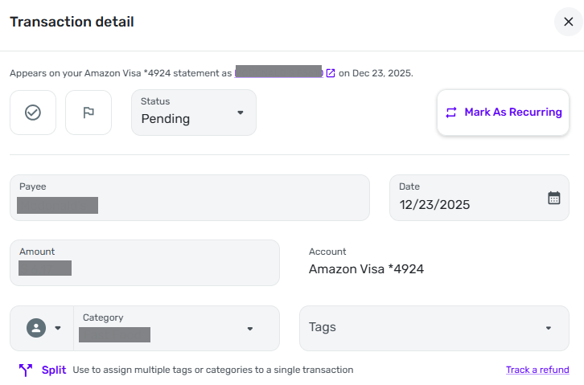Expand the Category dropdown arrow

point(250,329)
